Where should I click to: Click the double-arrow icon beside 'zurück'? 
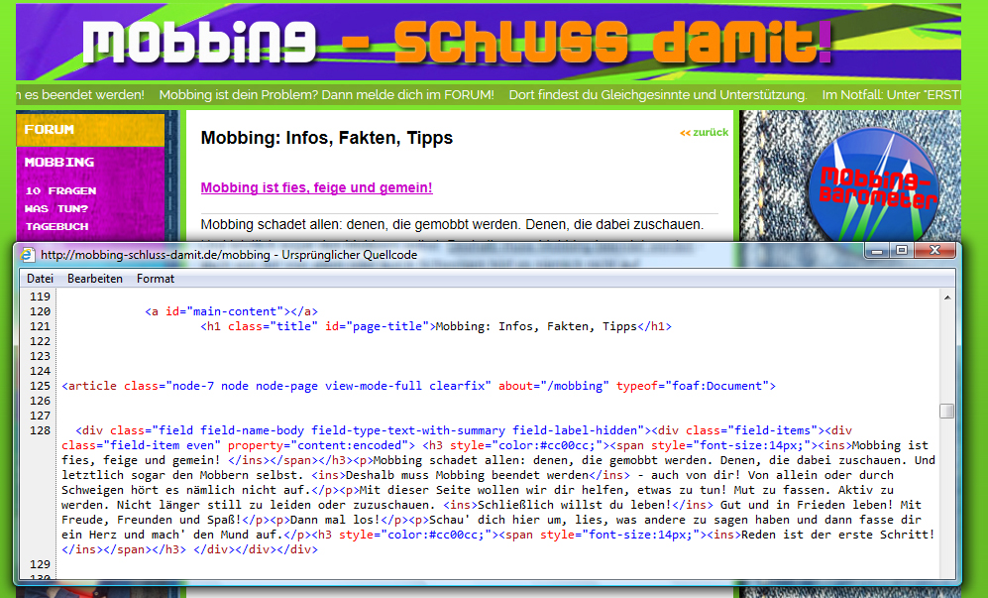click(685, 132)
